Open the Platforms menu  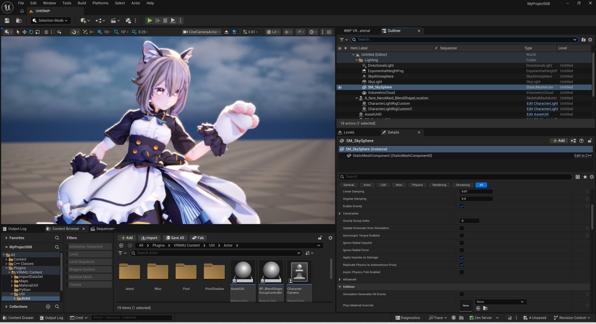tap(100, 3)
